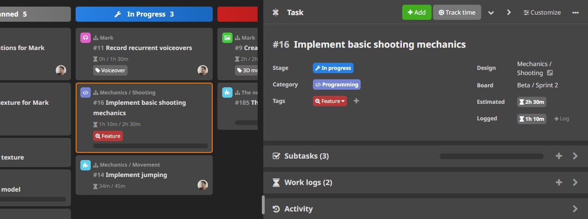Screen dimensions: 588x219
Task: Click the In Progress column header
Action: [144, 14]
